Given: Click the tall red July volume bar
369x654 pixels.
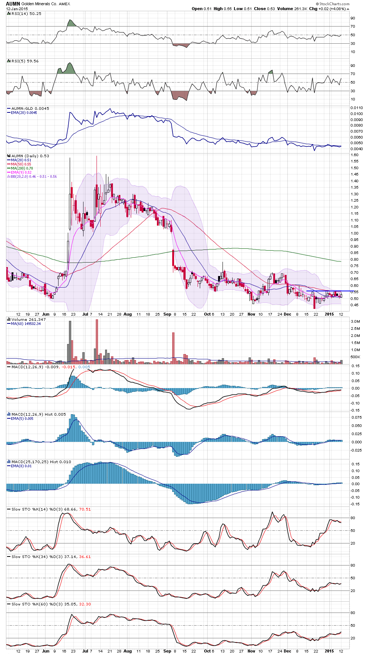Looking at the screenshot, I should [97, 342].
